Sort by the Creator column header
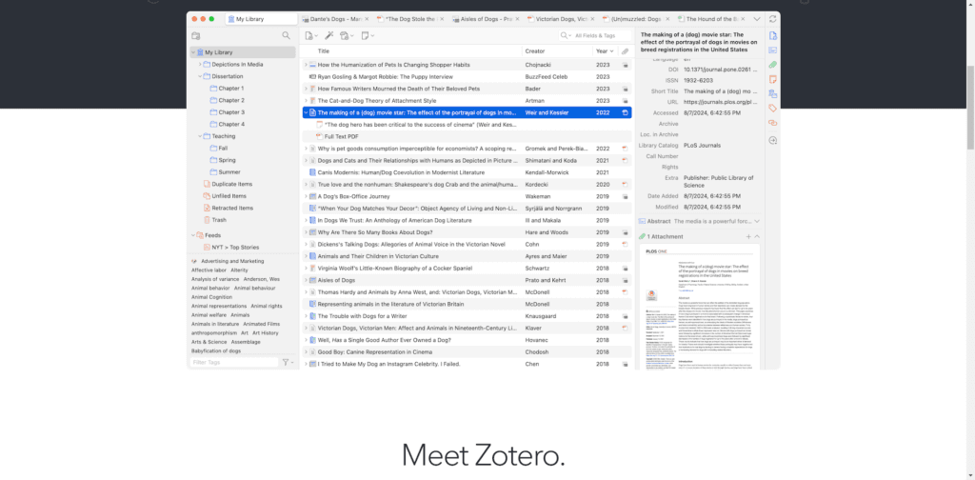Screen dimensions: 975x480 click(556, 51)
